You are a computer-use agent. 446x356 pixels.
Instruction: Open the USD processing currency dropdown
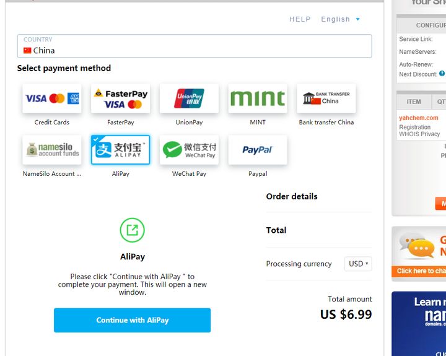[358, 264]
